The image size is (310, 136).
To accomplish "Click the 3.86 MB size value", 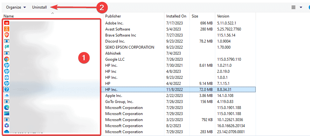I will pyautogui.click(x=206, y=95).
